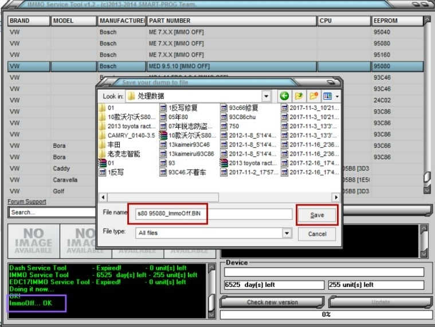Open the Look in folder dropdown
The width and height of the screenshot is (435, 327).
coord(266,96)
